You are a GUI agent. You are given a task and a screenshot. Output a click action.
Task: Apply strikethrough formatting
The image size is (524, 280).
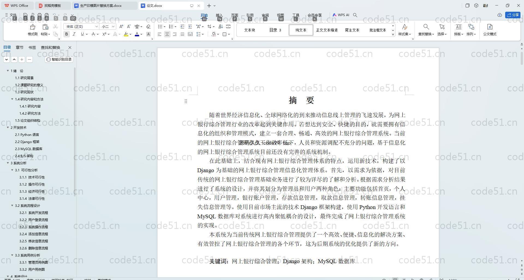(93, 34)
